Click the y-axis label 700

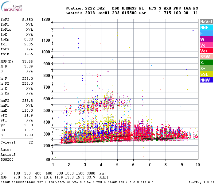click(47, 87)
